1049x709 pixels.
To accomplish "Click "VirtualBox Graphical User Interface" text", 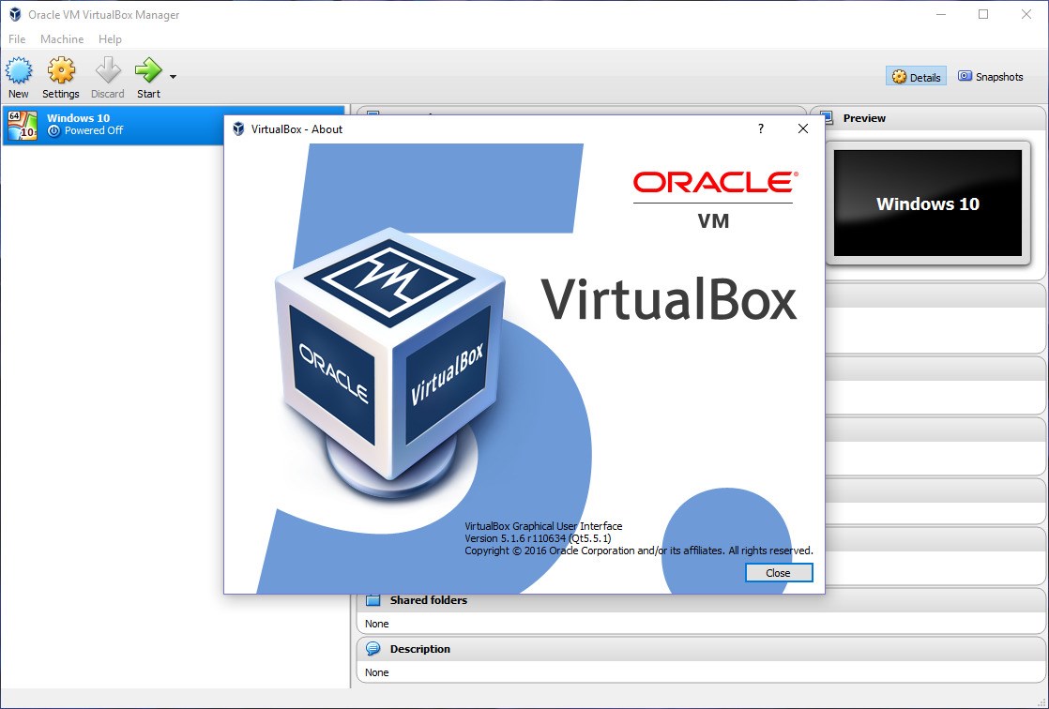I will pos(543,526).
